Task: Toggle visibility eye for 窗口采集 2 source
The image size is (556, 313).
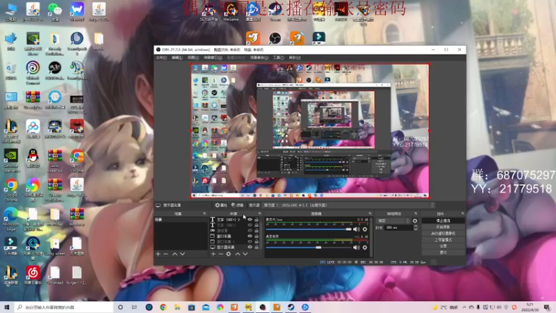Action: coord(250,241)
